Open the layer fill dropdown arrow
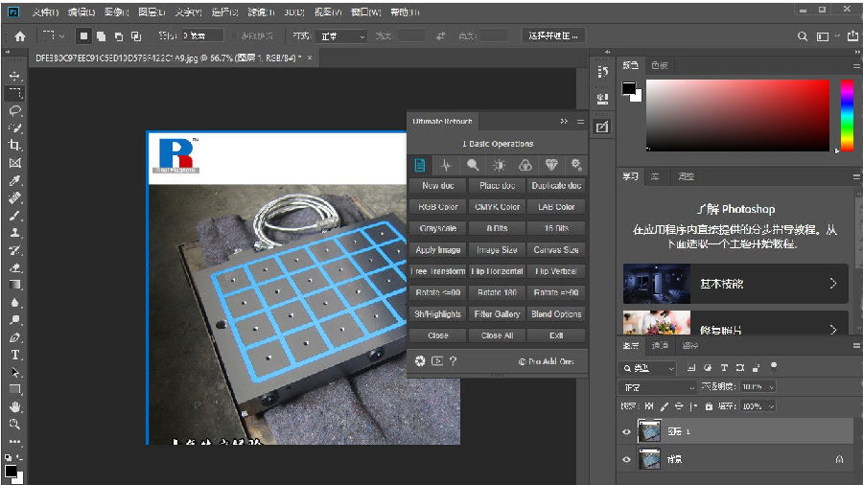 pyautogui.click(x=771, y=406)
